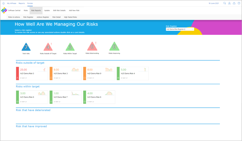
Task: Select the red Risks Outside Of Target triangle
Action: coord(48,47)
